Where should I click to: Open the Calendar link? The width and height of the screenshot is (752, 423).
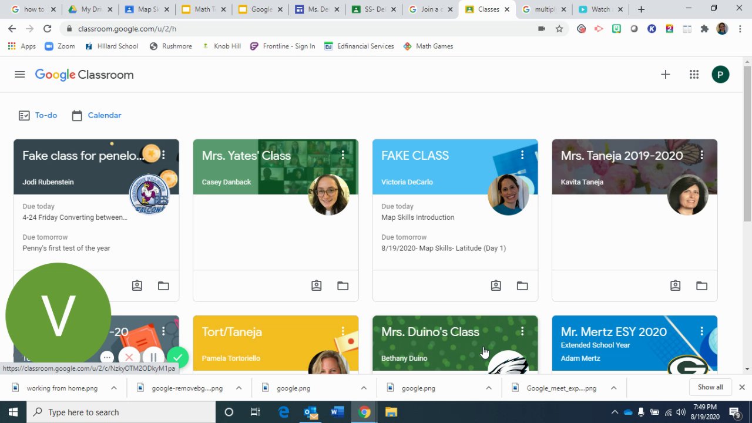point(97,115)
